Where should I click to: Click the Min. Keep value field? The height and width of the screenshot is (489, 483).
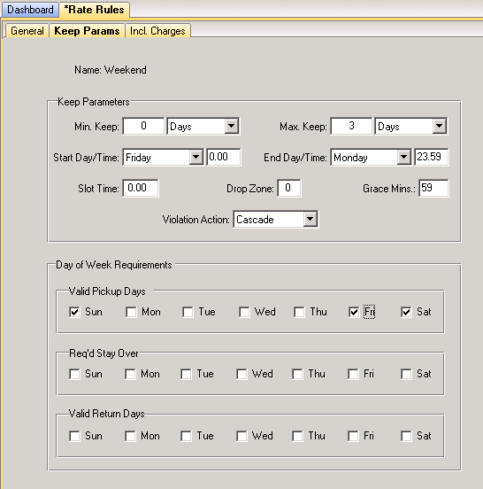point(143,126)
